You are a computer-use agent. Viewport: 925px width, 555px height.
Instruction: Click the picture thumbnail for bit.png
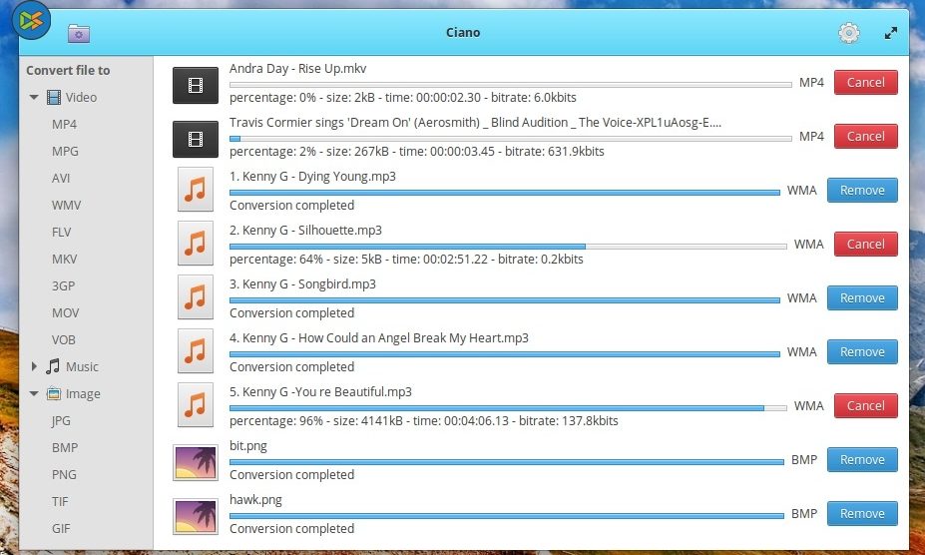pyautogui.click(x=196, y=462)
